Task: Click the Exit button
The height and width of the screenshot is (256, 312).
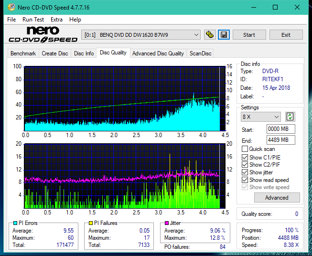Action: point(286,35)
